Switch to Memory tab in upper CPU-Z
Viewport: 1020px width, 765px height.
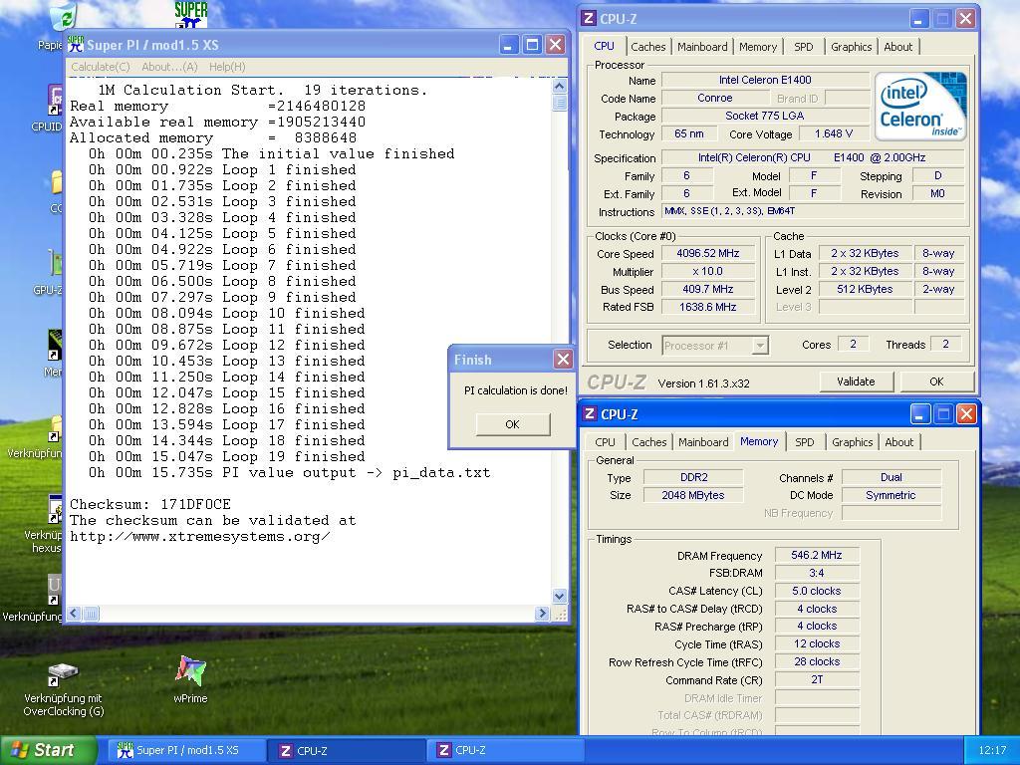point(758,47)
